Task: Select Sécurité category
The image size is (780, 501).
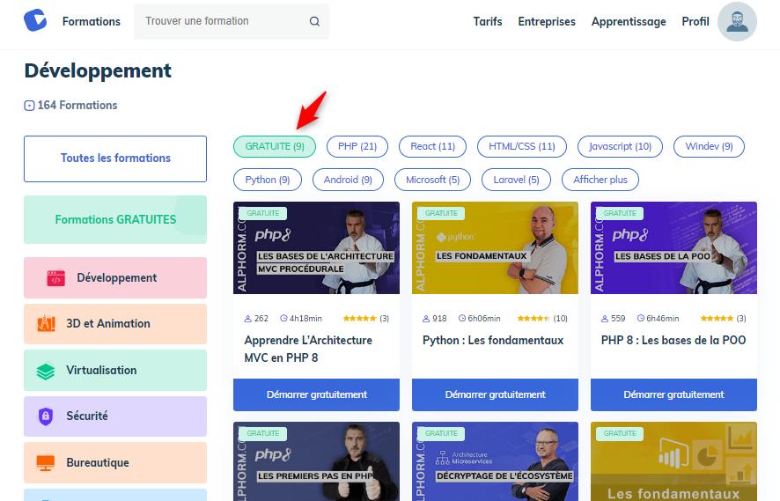Action: [115, 416]
